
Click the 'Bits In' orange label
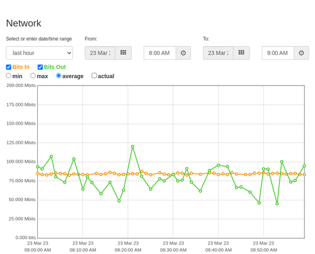(21, 67)
